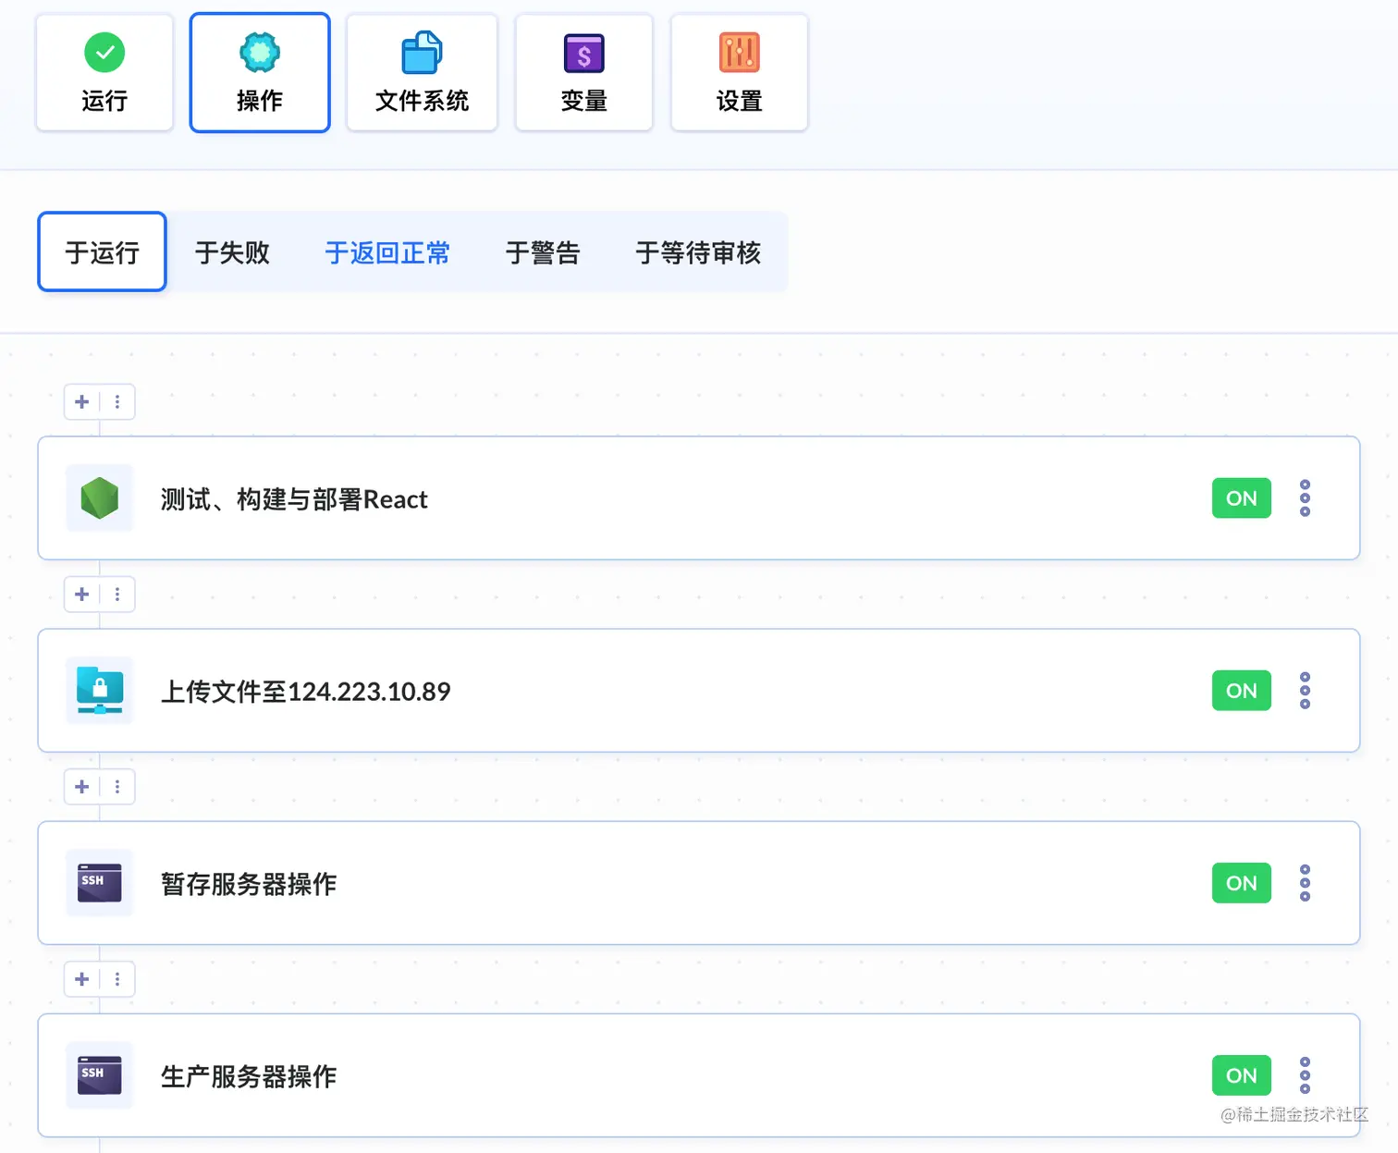
Task: Add action above 暂存服务器操作
Action: pos(81,786)
